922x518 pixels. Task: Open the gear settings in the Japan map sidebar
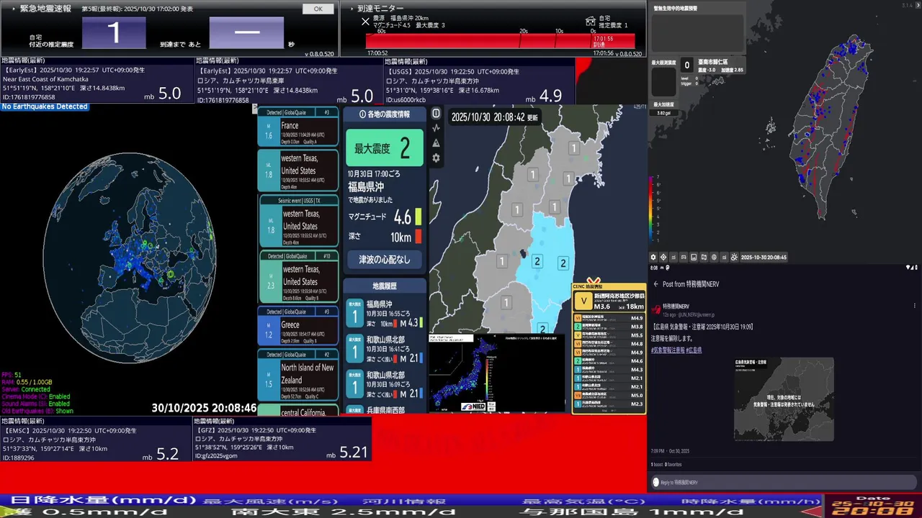[436, 158]
